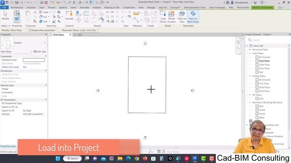Screen dimensions: 291x163
Task: Open Chrome from the taskbar
Action: [x=136, y=158]
